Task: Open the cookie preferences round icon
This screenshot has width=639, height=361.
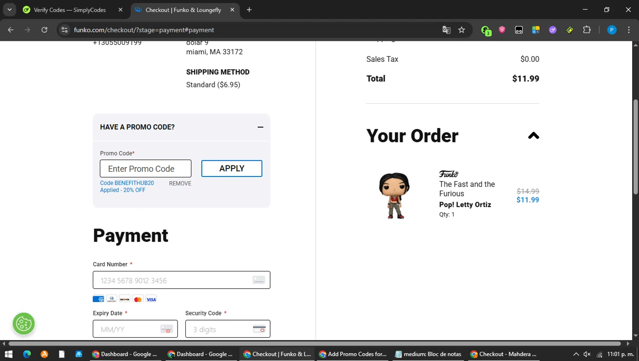Action: click(24, 324)
